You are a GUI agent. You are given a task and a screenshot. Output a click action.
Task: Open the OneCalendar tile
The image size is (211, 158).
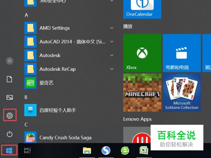coord(142,9)
